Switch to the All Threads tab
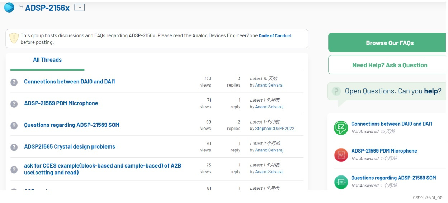448x203 pixels. [47, 60]
